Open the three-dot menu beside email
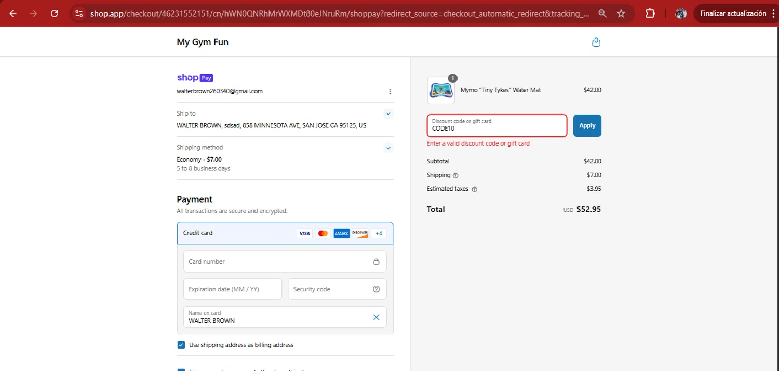 [391, 92]
